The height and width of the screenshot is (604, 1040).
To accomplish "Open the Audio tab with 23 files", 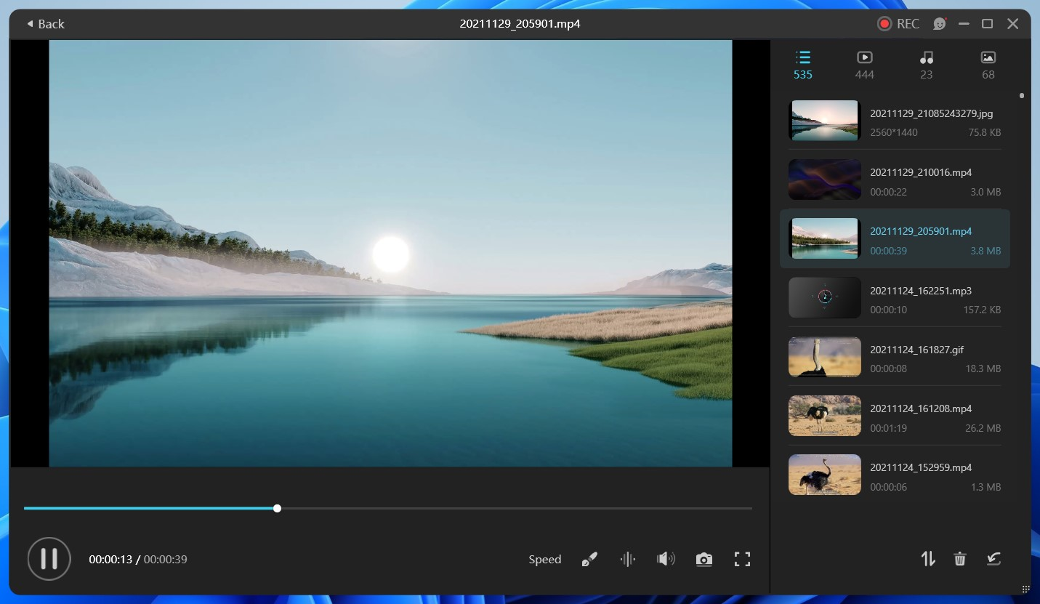I will pos(926,64).
